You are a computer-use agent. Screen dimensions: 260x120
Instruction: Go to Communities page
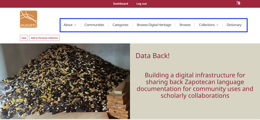pos(94,25)
